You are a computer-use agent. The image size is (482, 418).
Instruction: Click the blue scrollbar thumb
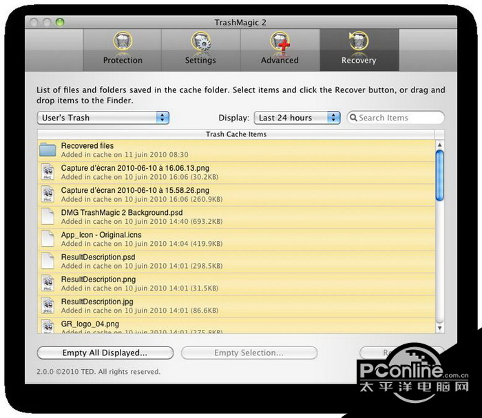pyautogui.click(x=439, y=176)
